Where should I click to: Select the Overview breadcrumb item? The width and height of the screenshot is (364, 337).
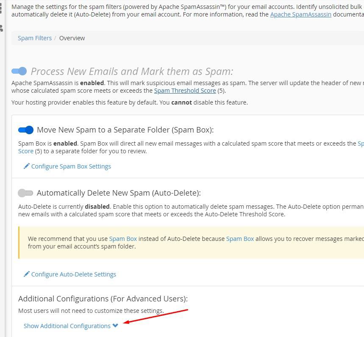pyautogui.click(x=72, y=38)
